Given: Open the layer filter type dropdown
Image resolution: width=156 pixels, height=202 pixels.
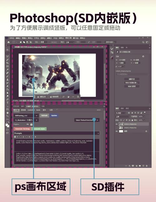Looking at the screenshot, I should click(121, 113).
